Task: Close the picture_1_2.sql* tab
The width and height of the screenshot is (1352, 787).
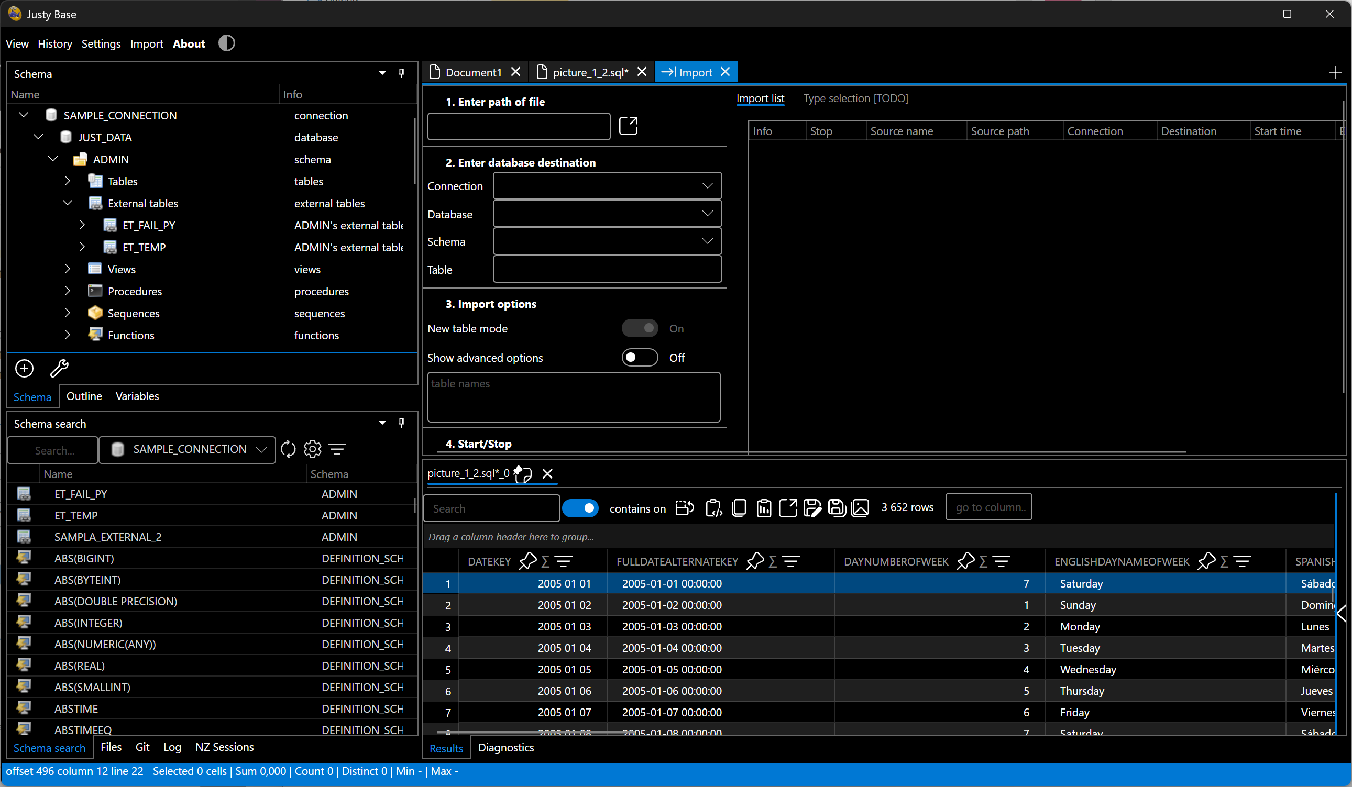Action: 642,72
